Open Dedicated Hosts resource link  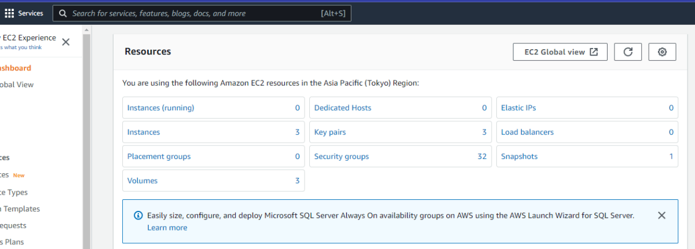(x=343, y=108)
